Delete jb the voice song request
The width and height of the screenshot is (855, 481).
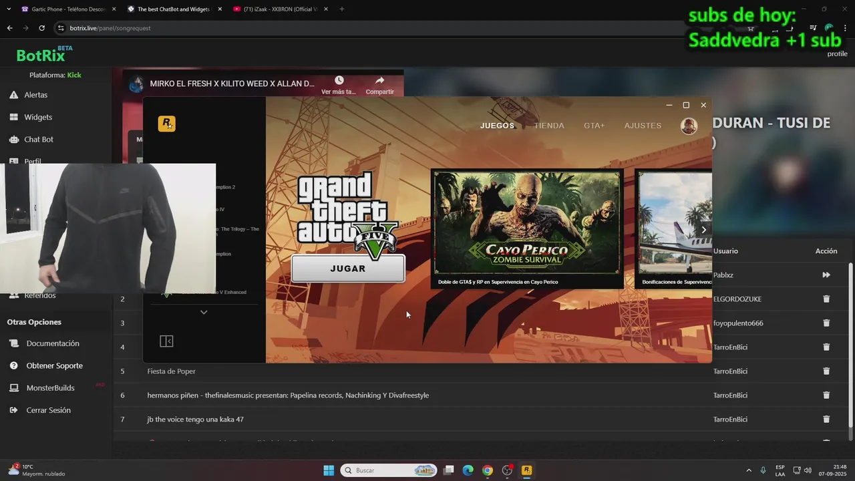[826, 419]
